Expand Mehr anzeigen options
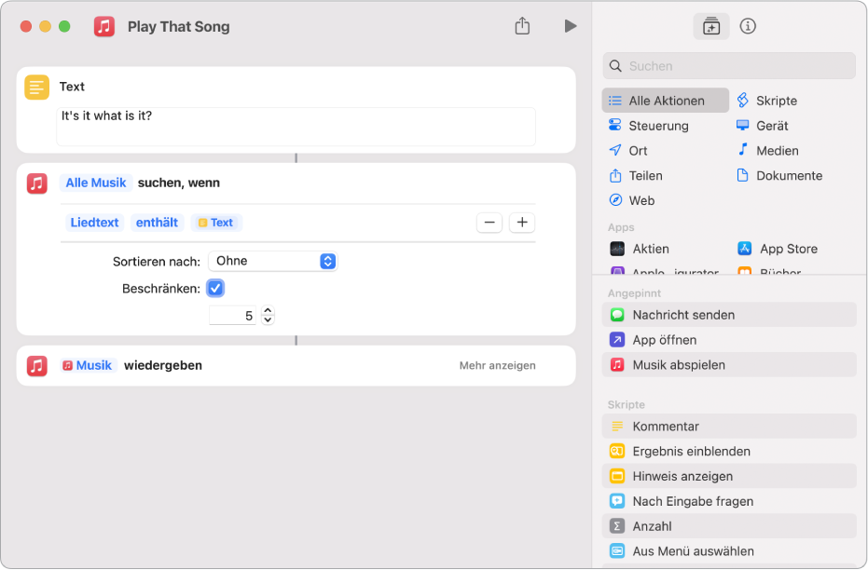The height and width of the screenshot is (570, 868). pos(497,365)
